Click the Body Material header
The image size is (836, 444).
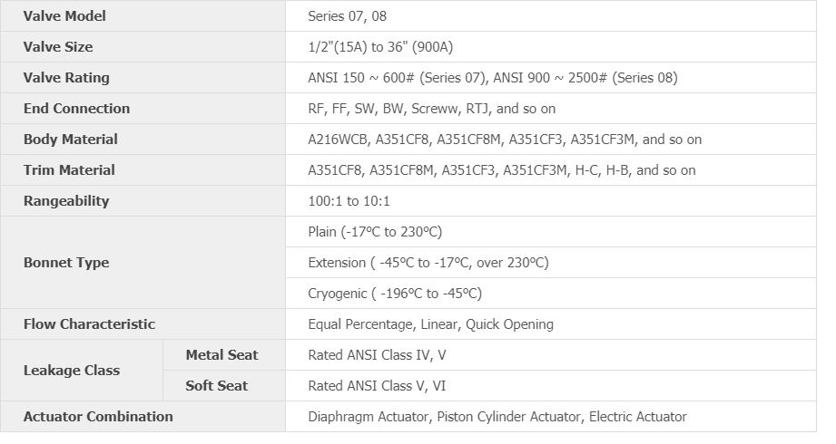[71, 140]
